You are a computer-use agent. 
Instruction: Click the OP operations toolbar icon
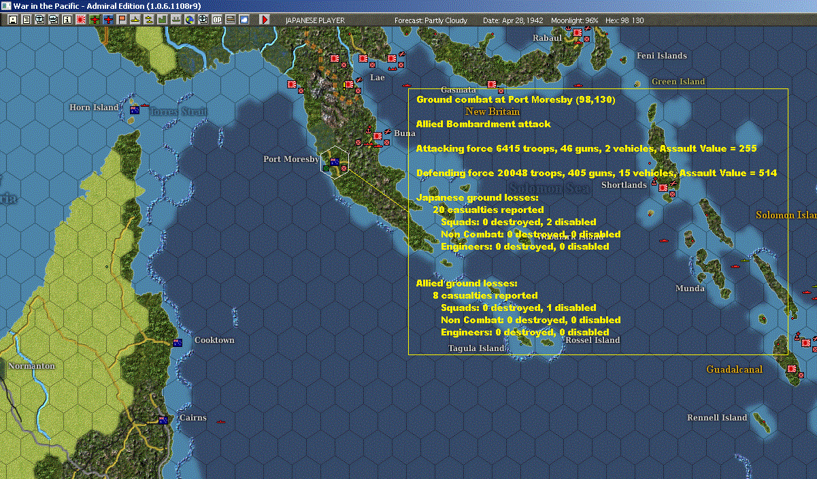point(217,20)
